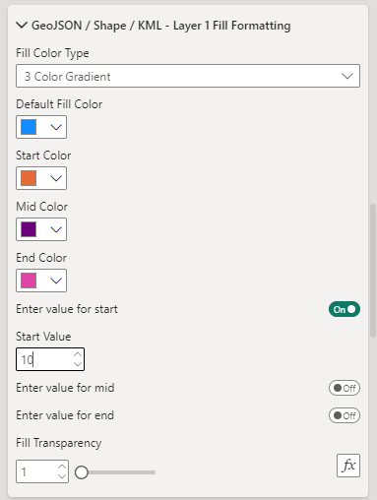This screenshot has height=500, width=377.
Task: Increase Fill Transparency with up arrow
Action: point(62,468)
